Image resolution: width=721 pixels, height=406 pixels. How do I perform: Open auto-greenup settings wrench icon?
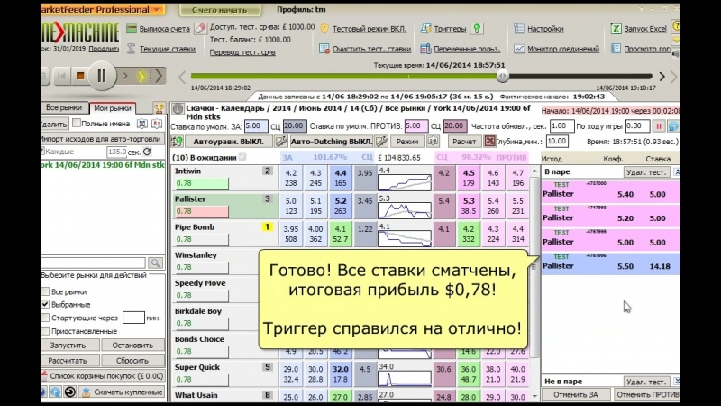(281, 142)
